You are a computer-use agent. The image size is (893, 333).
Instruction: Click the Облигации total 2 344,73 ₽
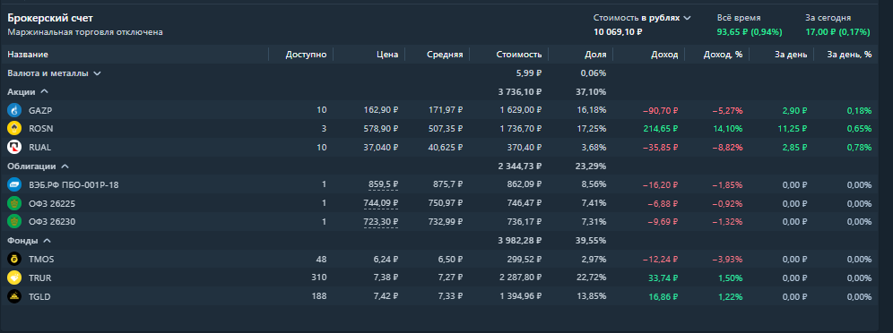519,166
